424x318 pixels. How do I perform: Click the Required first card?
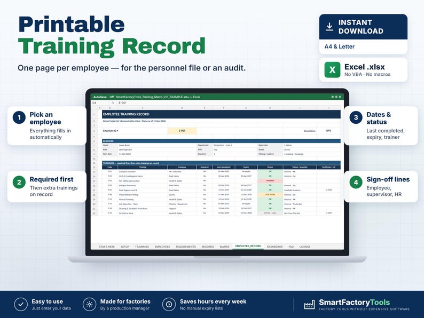[x=47, y=186]
